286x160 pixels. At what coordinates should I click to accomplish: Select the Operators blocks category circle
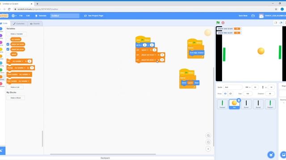coord(1,70)
